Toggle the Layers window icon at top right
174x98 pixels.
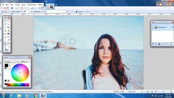tap(164, 4)
